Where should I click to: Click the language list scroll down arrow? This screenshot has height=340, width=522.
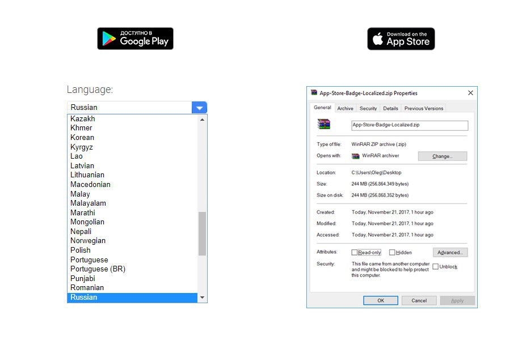click(x=202, y=297)
